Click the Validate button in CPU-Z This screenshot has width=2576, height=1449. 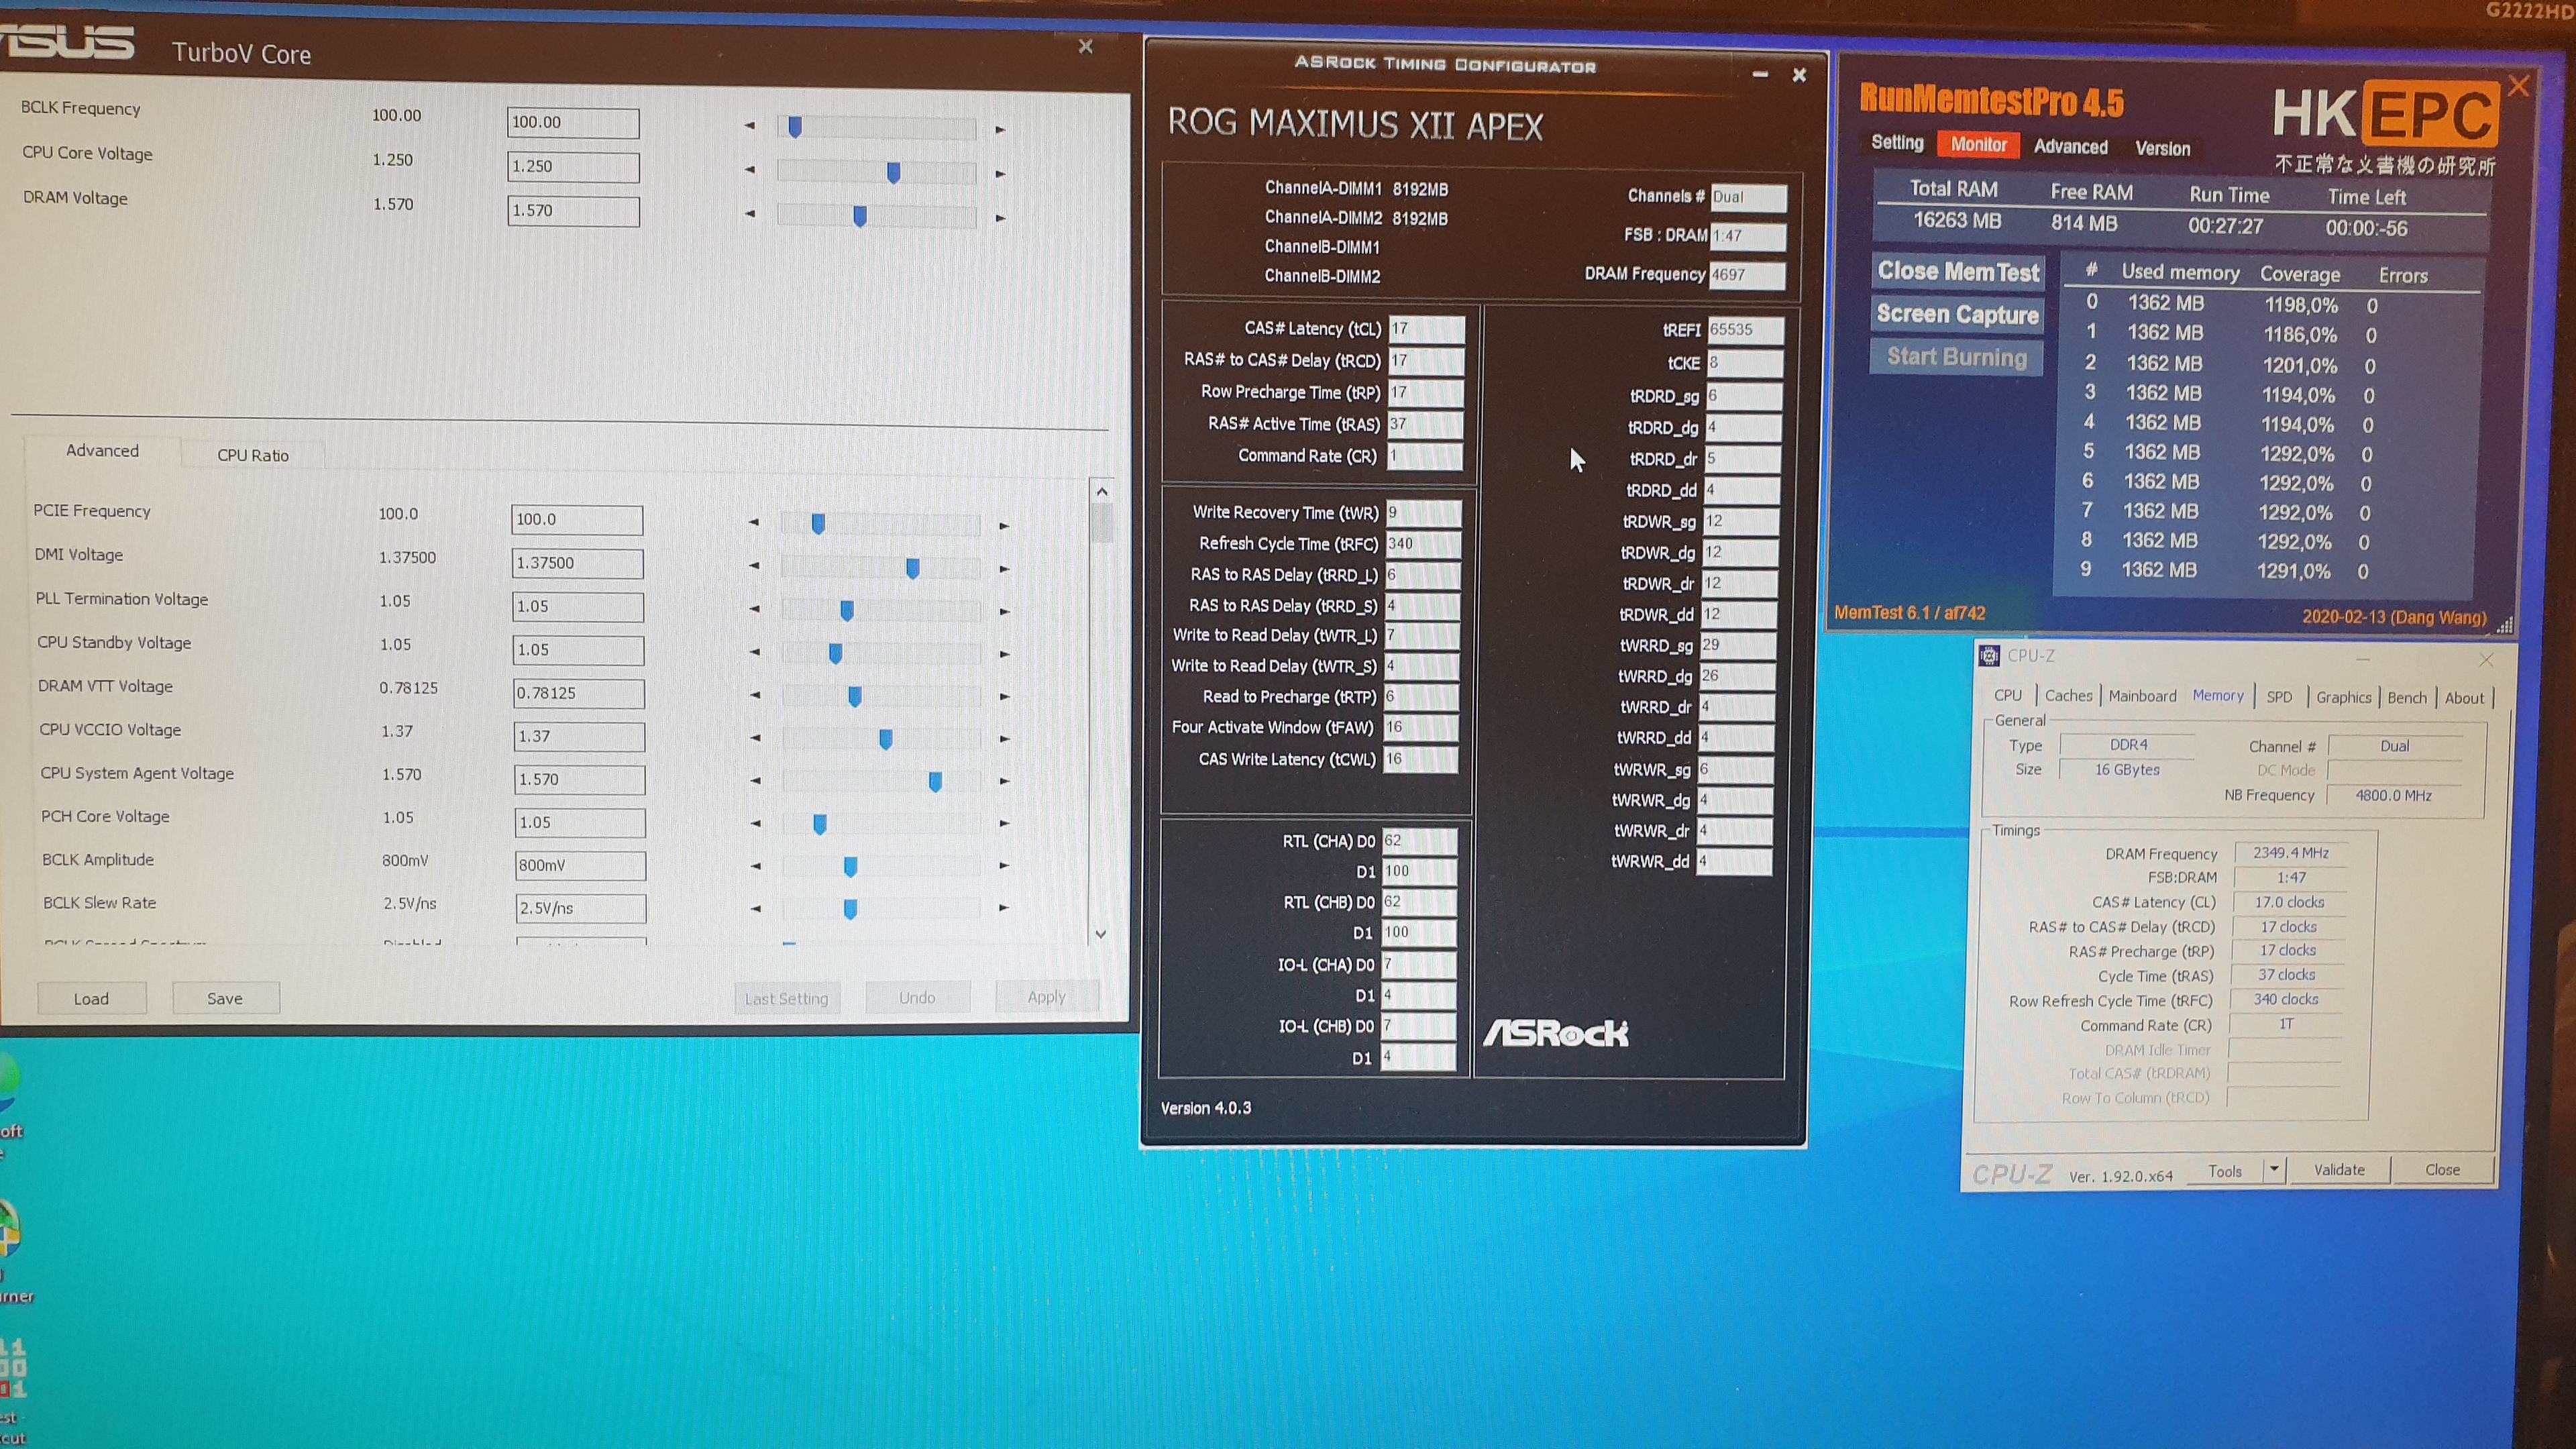[2339, 1170]
